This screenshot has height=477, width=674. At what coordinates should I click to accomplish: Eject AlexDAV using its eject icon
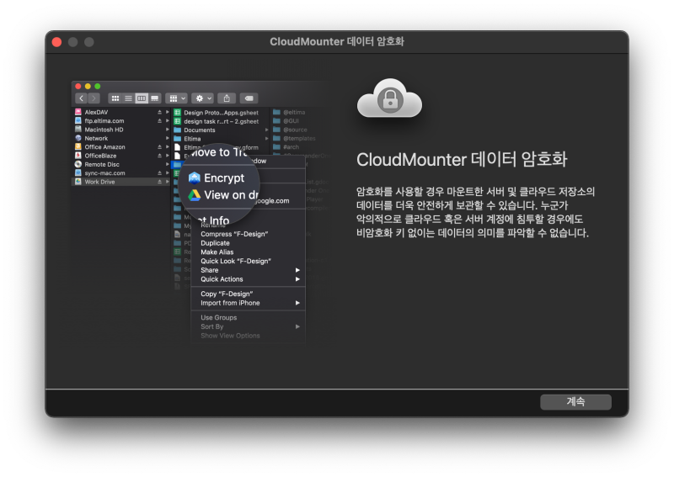[159, 112]
